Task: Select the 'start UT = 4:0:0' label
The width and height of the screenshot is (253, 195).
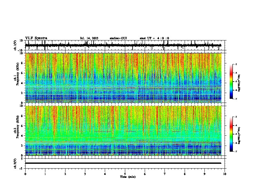Action: pyautogui.click(x=154, y=38)
